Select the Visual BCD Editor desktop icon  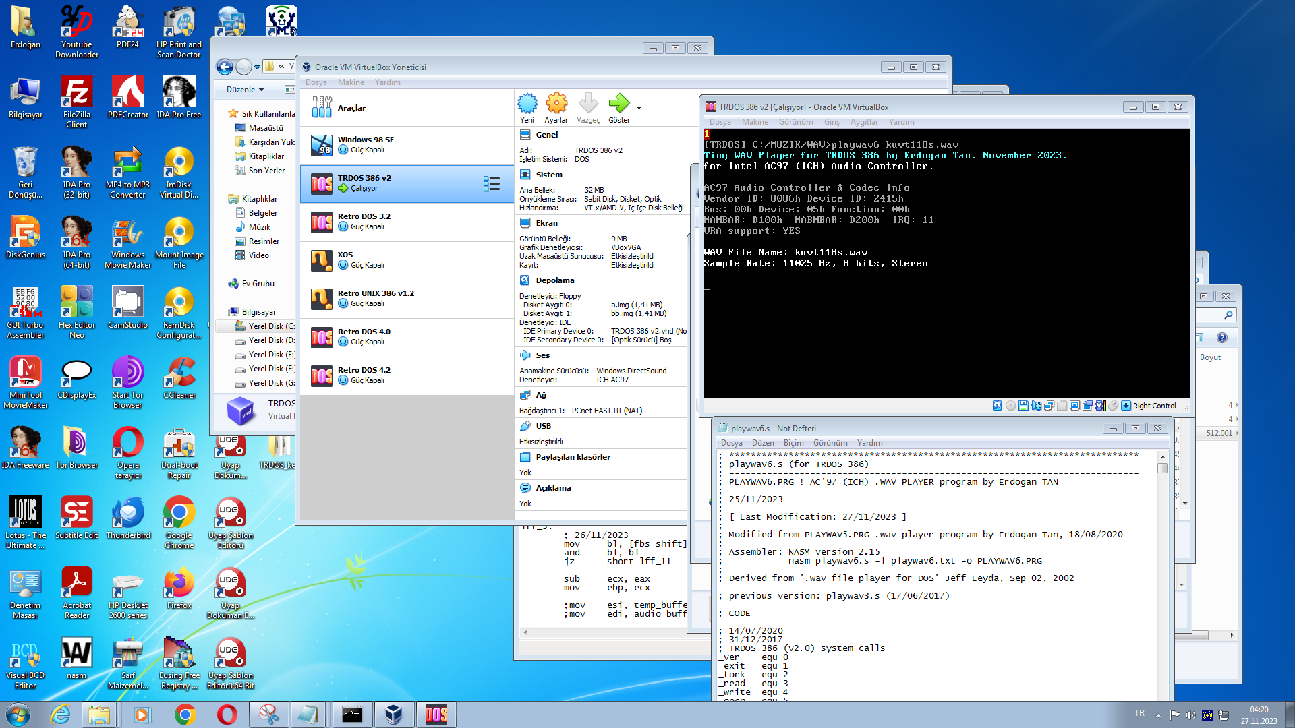[26, 663]
